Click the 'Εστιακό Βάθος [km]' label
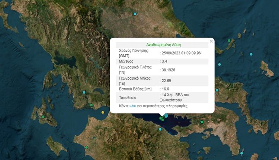This screenshot has height=160, width=279. click(135, 89)
